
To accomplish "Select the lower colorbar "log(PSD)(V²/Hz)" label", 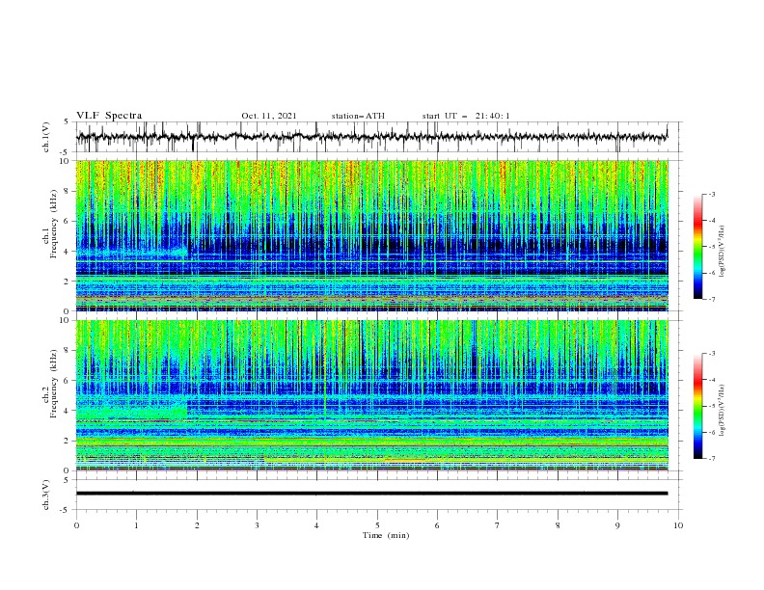I will click(722, 411).
